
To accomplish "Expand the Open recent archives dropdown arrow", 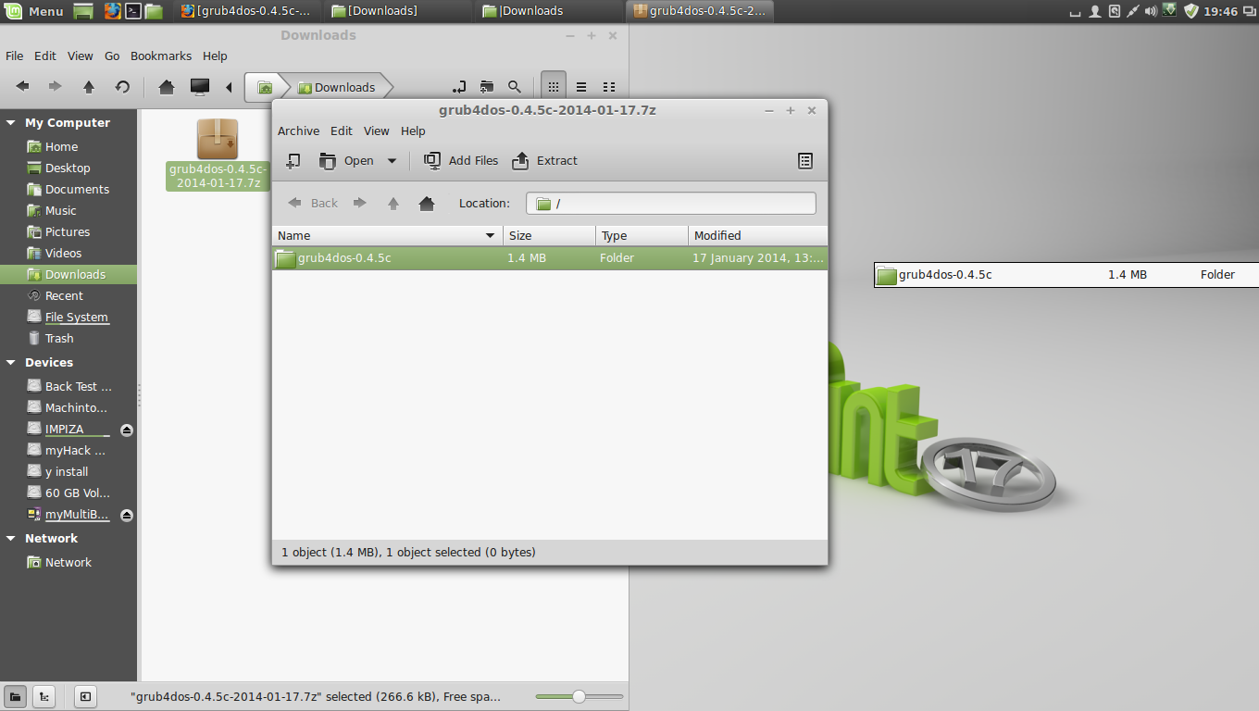I will [x=392, y=160].
